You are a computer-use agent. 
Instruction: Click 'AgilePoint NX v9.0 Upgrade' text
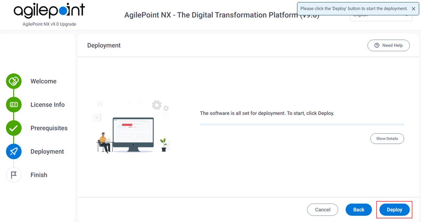click(x=49, y=24)
